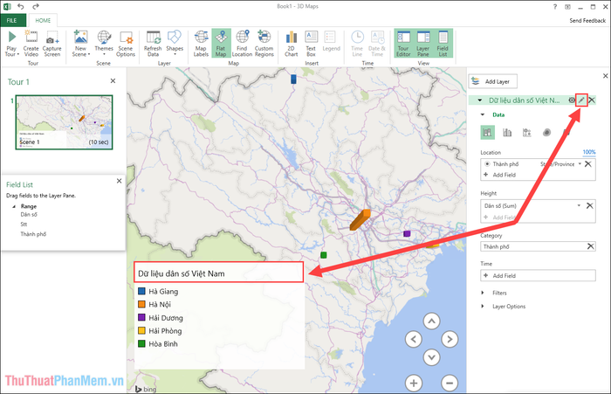
Task: Open State/Province geography dropdown
Action: [x=580, y=164]
